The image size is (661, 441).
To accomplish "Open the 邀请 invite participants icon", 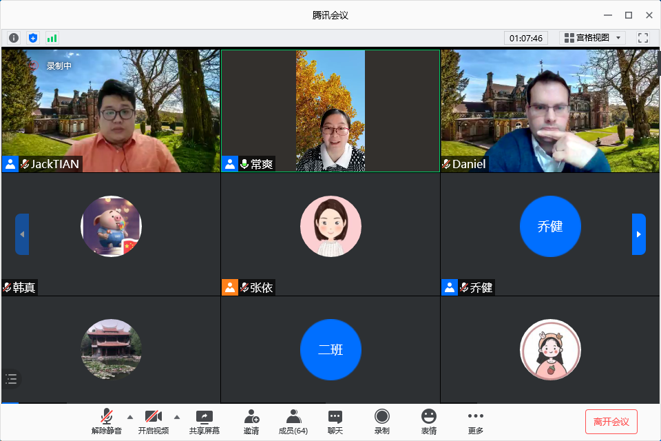I will (251, 422).
